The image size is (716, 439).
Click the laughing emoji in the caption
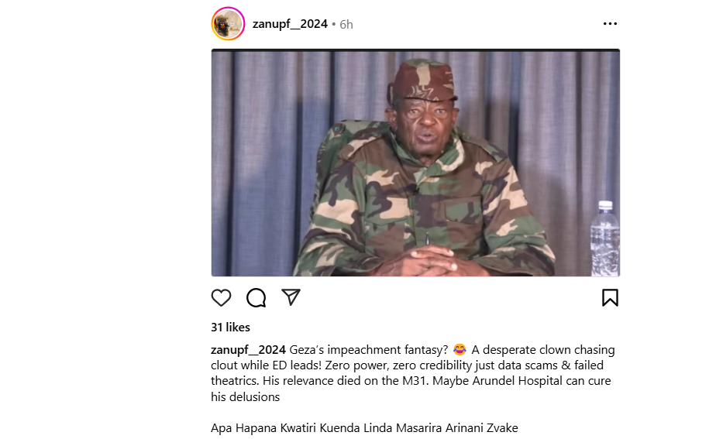(x=460, y=349)
